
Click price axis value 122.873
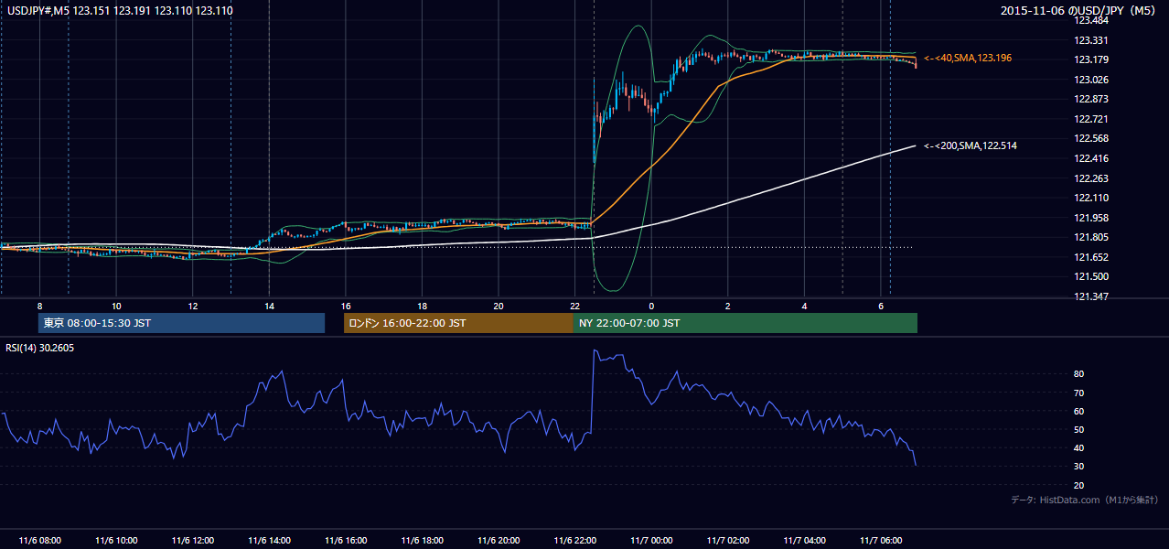point(1091,99)
